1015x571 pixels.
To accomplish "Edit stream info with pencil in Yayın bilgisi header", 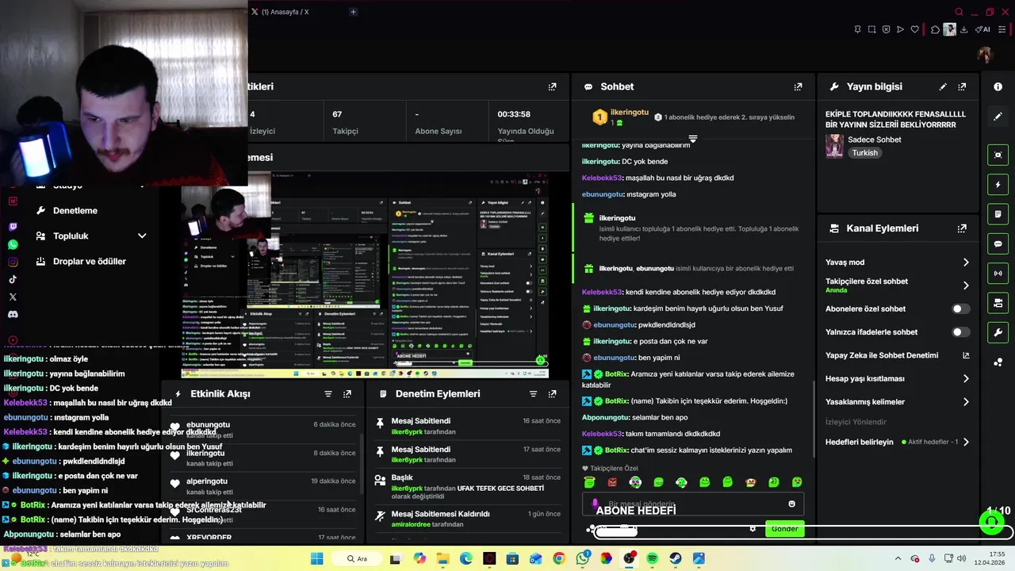I will coord(943,86).
